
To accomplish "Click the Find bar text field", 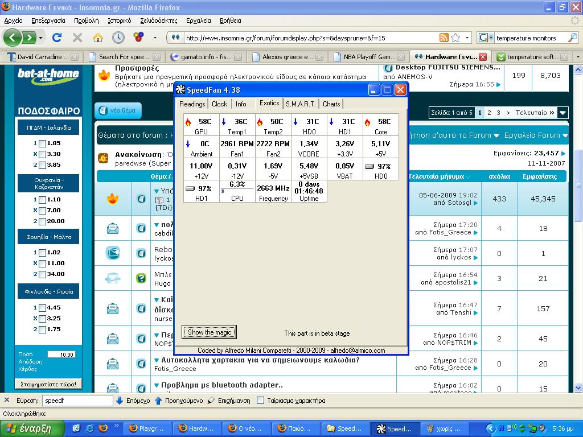I will coord(77,401).
